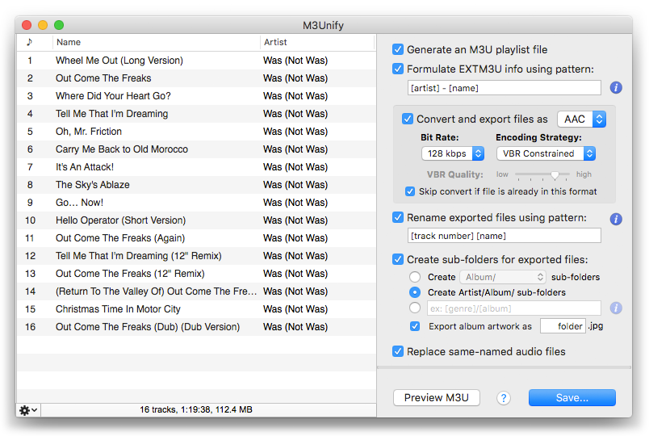Click info icon beside rename pattern
This screenshot has width=649, height=436.
point(615,219)
